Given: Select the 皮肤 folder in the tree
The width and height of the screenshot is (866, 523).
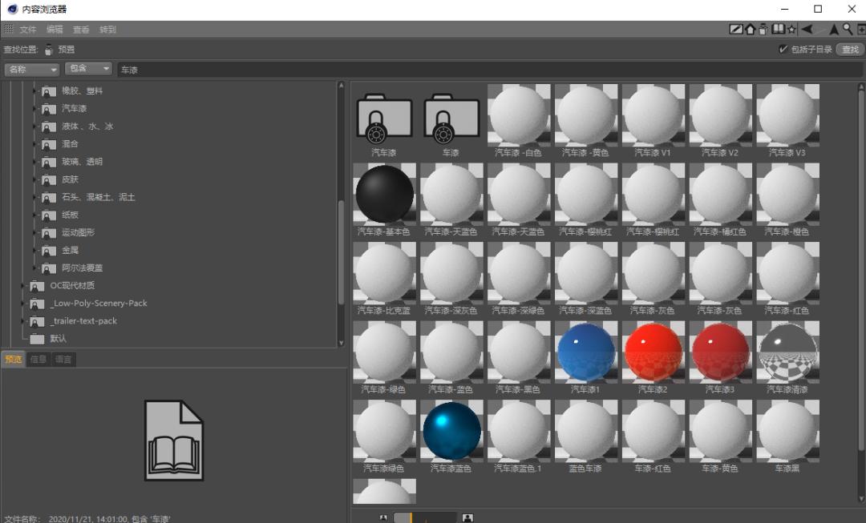Looking at the screenshot, I should tap(70, 179).
